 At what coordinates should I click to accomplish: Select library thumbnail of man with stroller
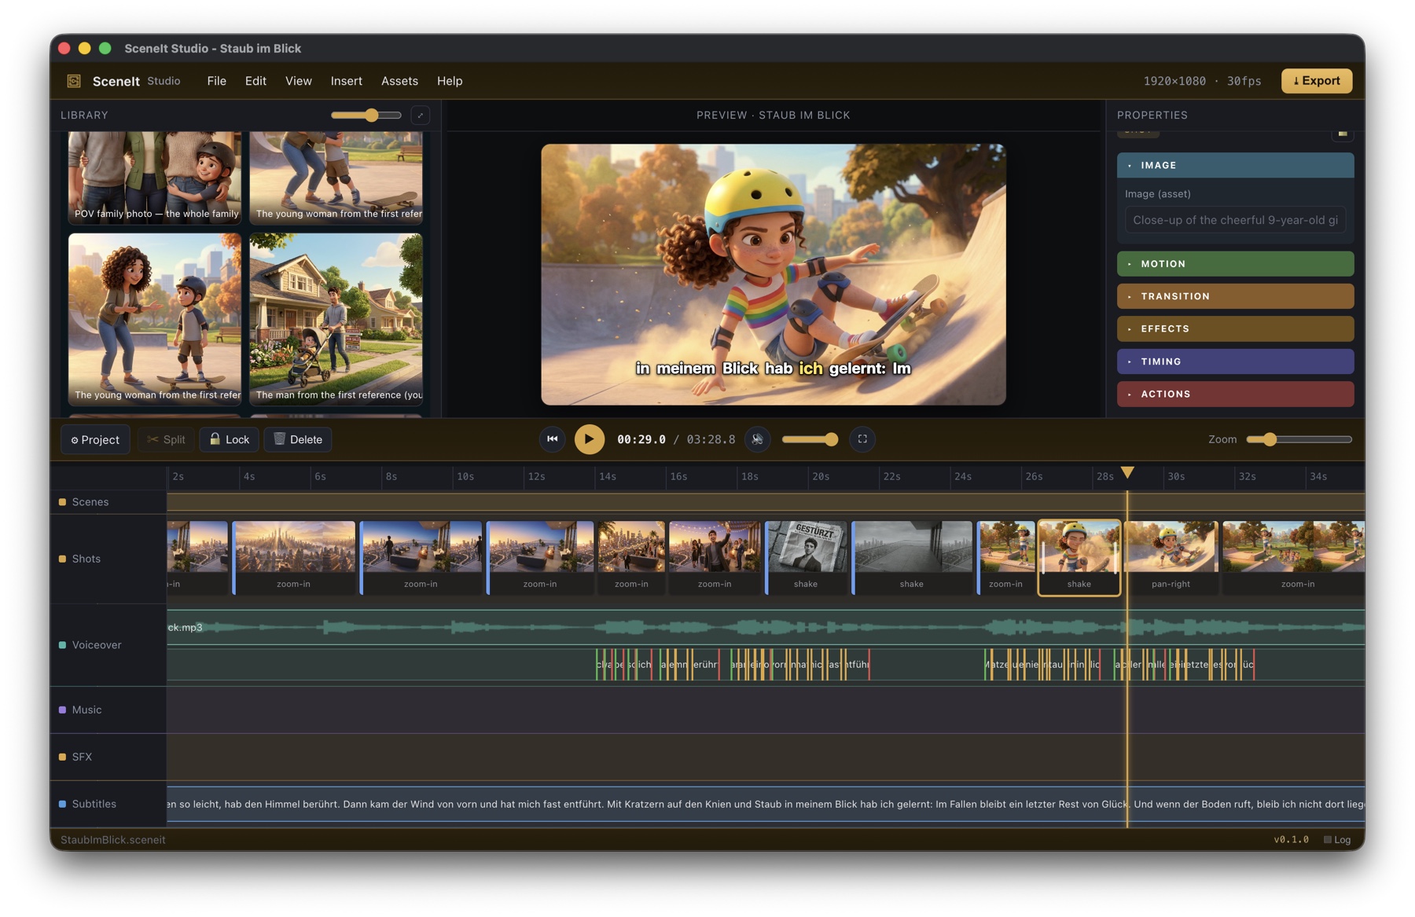point(336,319)
